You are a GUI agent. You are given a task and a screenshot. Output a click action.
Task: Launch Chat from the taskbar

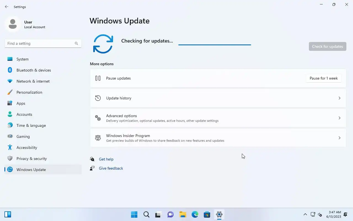[170, 214]
